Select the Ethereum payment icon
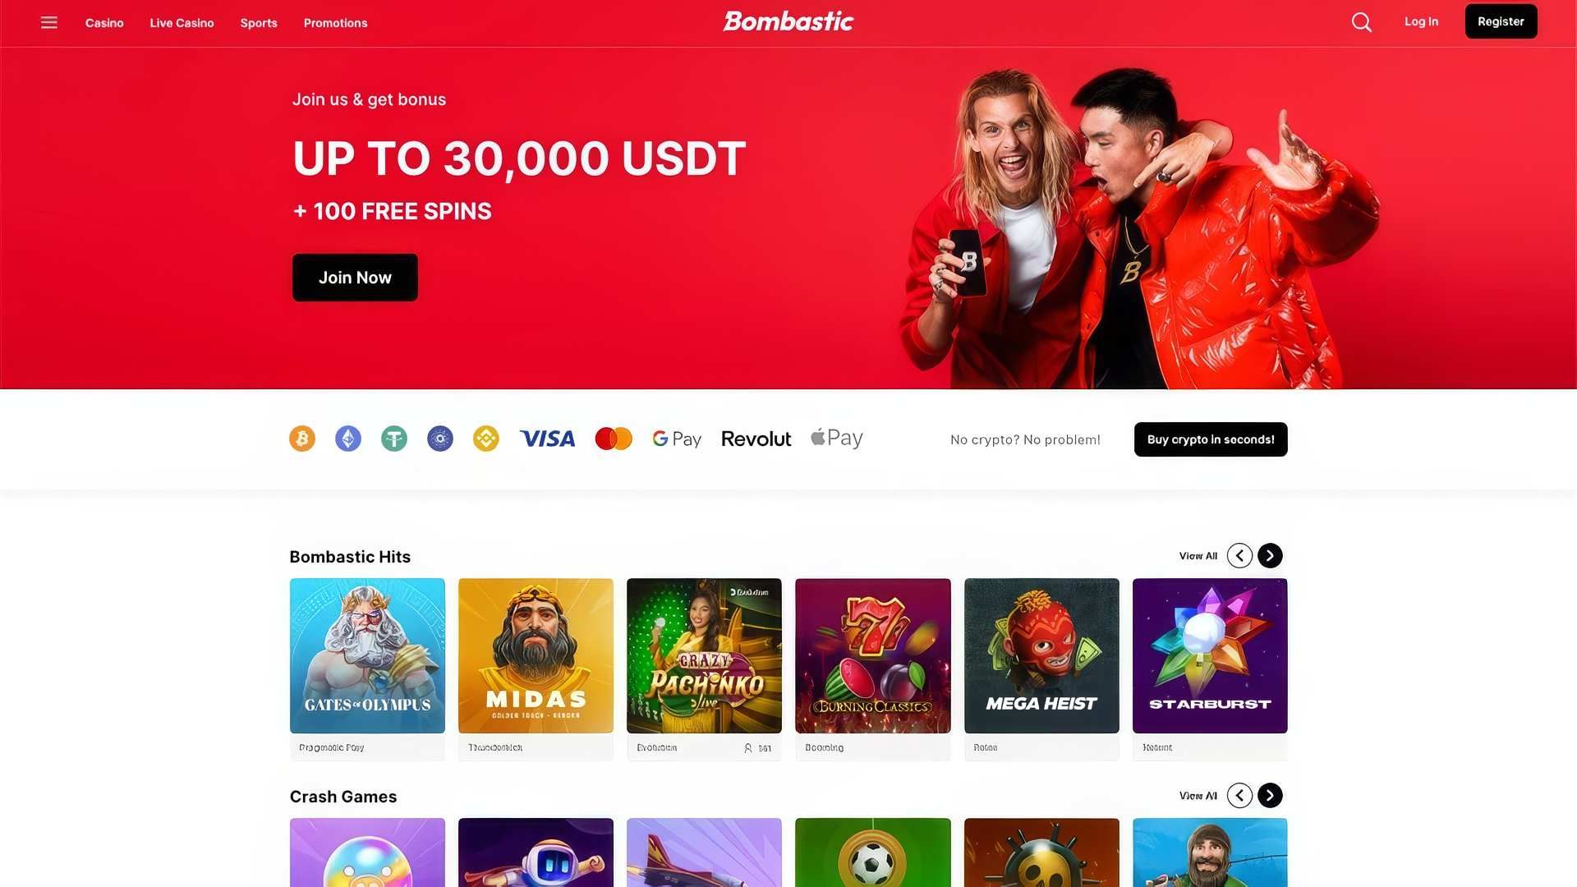 click(348, 439)
